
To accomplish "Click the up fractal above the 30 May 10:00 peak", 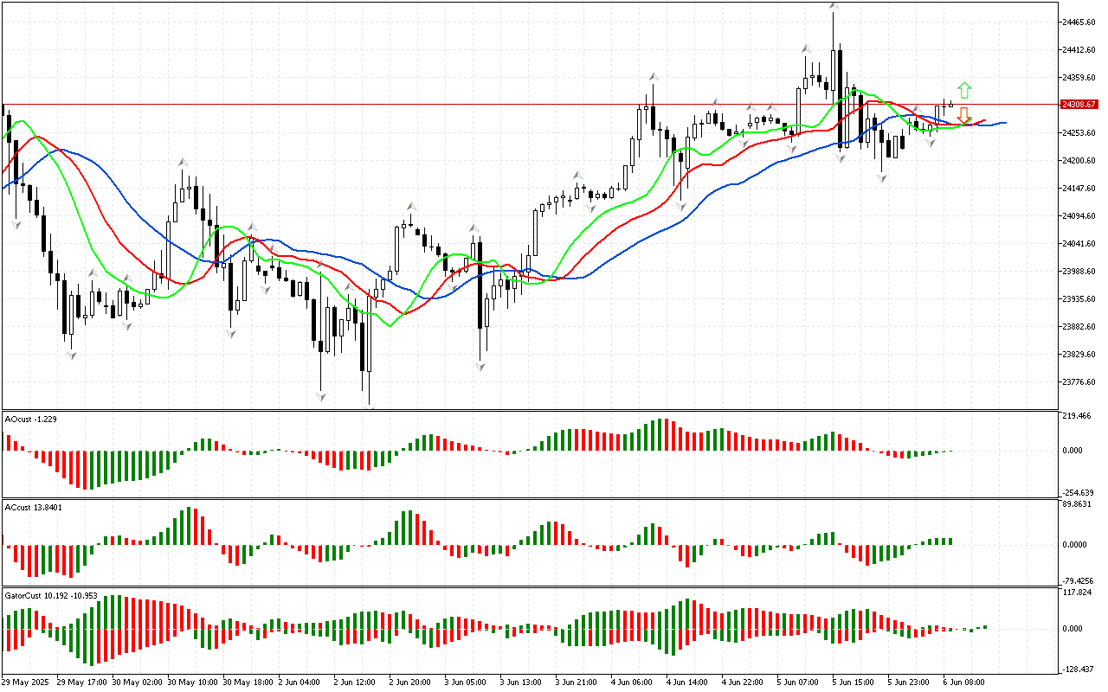I will tap(183, 162).
